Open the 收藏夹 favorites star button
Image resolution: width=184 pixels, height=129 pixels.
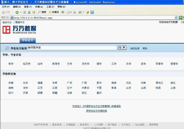pos(54,12)
